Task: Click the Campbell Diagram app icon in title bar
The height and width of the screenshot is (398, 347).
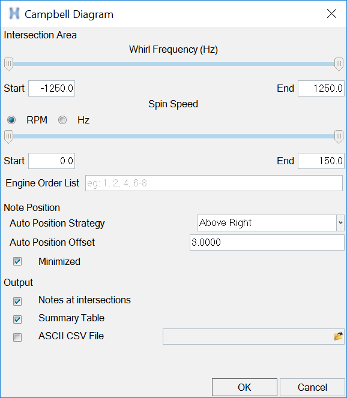Action: coord(14,14)
